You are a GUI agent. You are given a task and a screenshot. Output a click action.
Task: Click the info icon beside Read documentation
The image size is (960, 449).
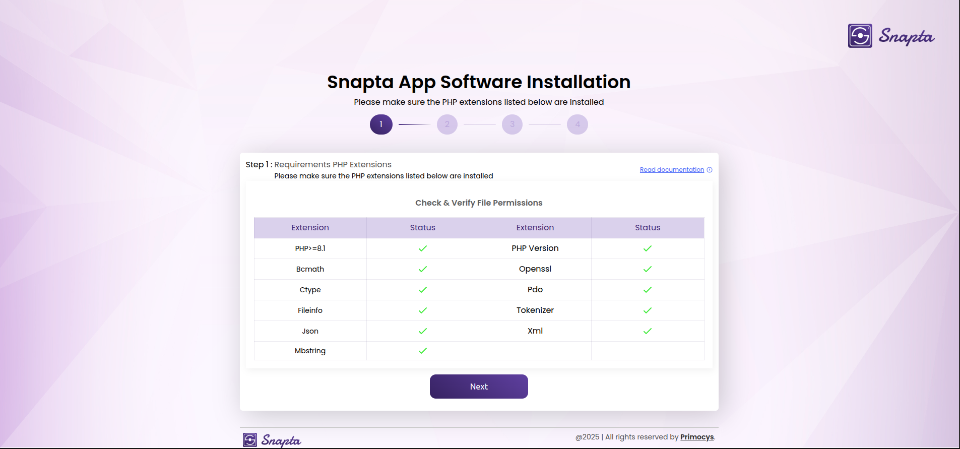click(710, 170)
